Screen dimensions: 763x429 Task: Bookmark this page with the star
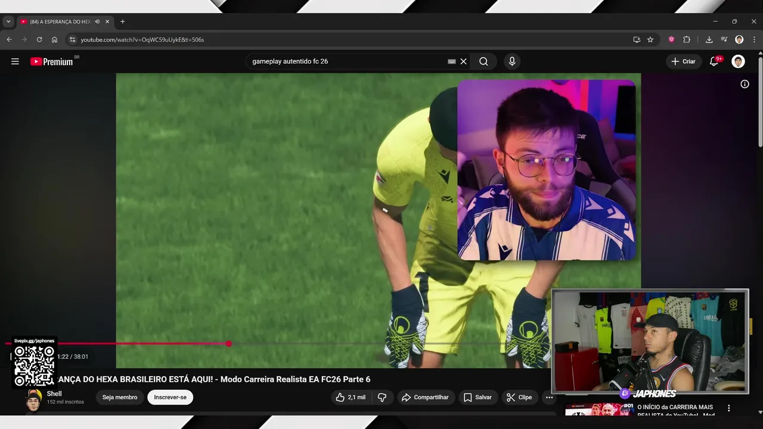(650, 39)
